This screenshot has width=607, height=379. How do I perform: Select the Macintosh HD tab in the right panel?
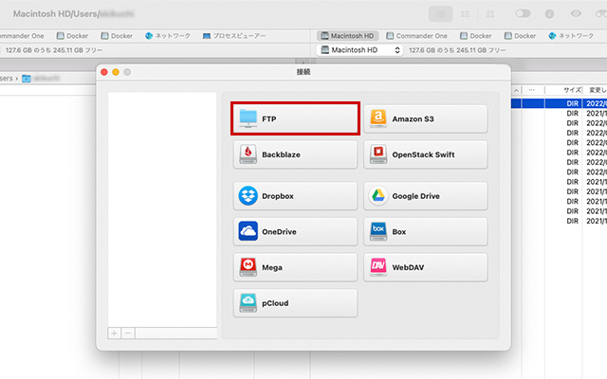[348, 36]
